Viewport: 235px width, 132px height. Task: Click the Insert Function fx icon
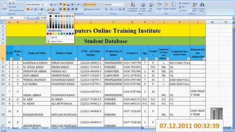(38, 18)
